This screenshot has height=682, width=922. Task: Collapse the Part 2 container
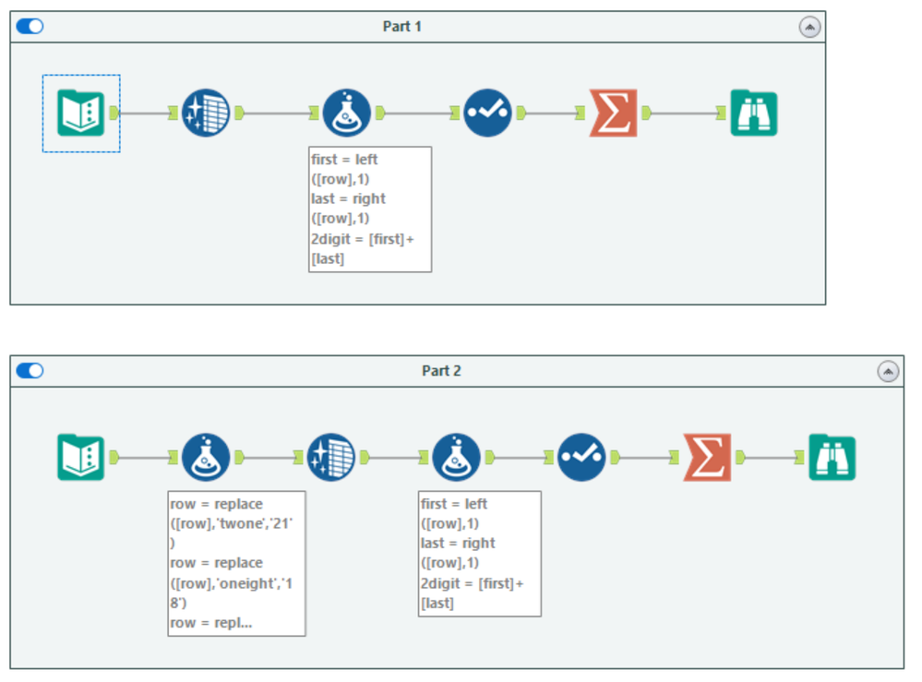coord(888,372)
